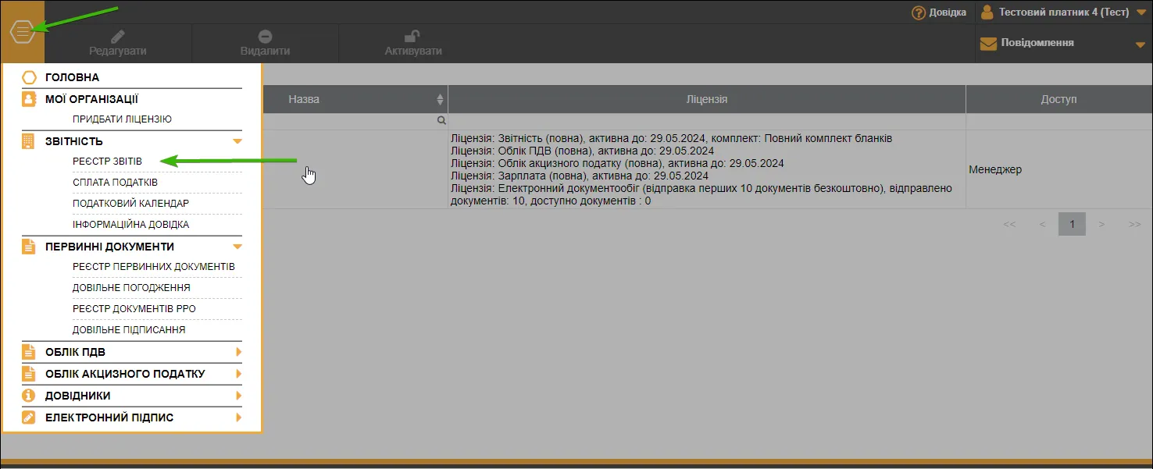The width and height of the screenshot is (1153, 469).
Task: Click the Назва filter search magnifier icon
Action: pyautogui.click(x=441, y=121)
